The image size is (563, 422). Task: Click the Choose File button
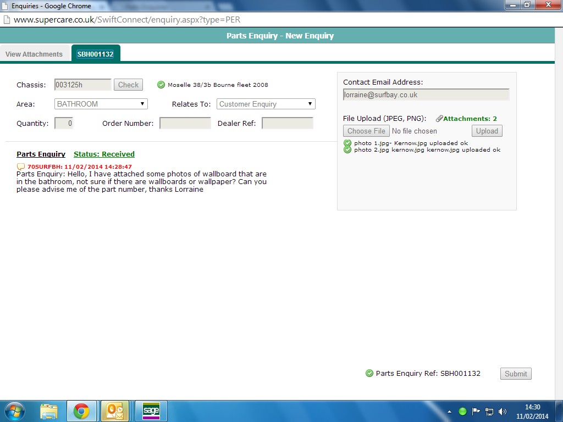[x=366, y=131]
